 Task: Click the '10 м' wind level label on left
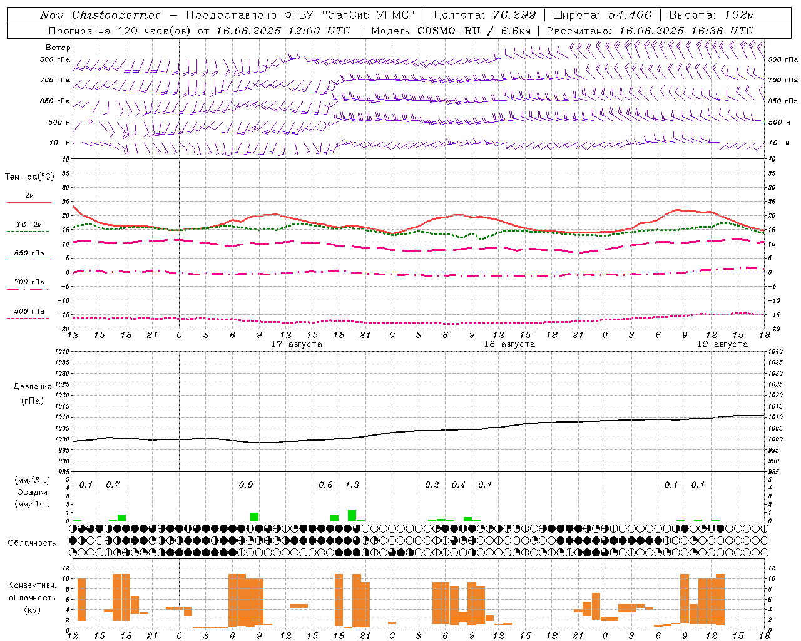(60, 143)
